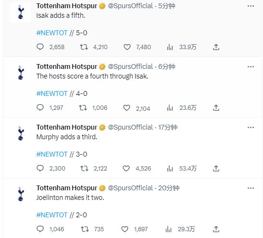Retweet the 5-0 score tweet
This screenshot has width=263, height=238.
tap(84, 47)
